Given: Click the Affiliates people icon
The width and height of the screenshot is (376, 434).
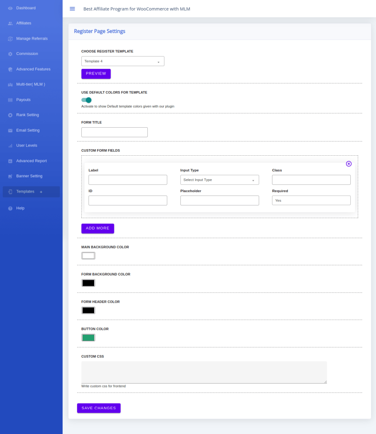Looking at the screenshot, I should (10, 23).
